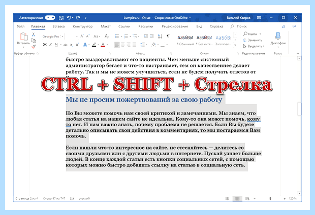
Task: Toggle the paragraph marks ¶ display
Action: (x=168, y=36)
